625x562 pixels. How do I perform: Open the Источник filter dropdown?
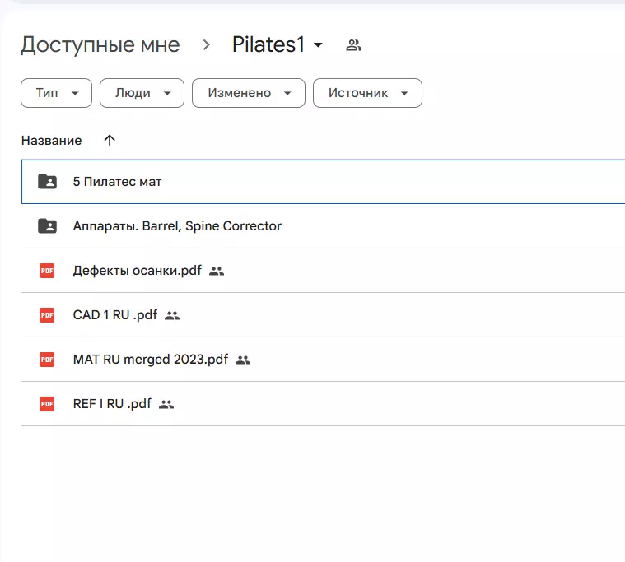pyautogui.click(x=367, y=93)
